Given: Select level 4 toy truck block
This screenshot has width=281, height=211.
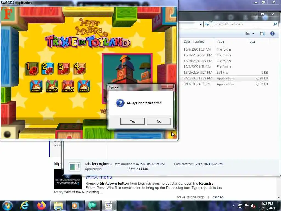Looking at the screenshot, I should coord(80,69).
